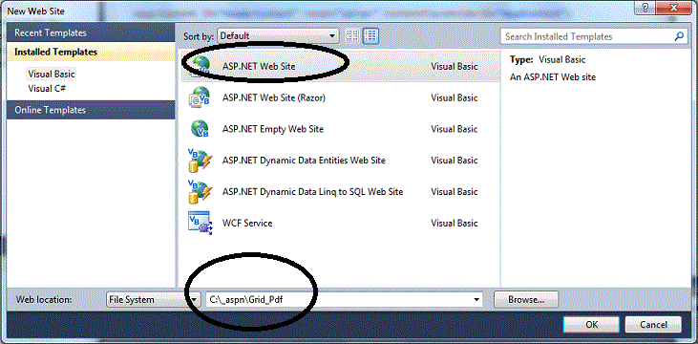Expand the C:\_aspn\Grid_Pdf path dropdown arrow
This screenshot has width=698, height=344.
pos(476,299)
